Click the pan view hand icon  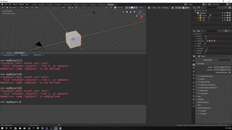tap(130, 12)
